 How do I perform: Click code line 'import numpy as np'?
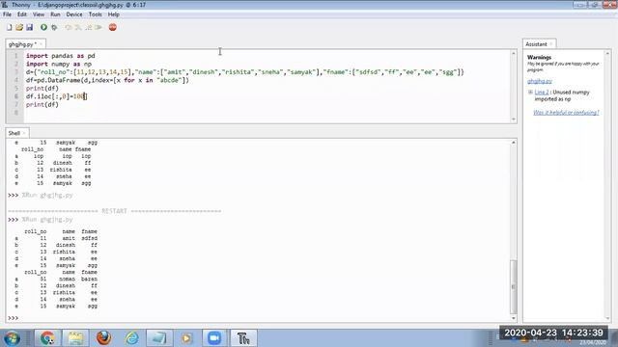point(59,64)
